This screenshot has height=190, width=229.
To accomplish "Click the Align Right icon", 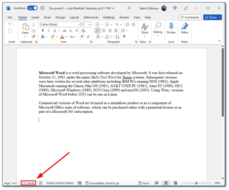I will coord(110,31).
